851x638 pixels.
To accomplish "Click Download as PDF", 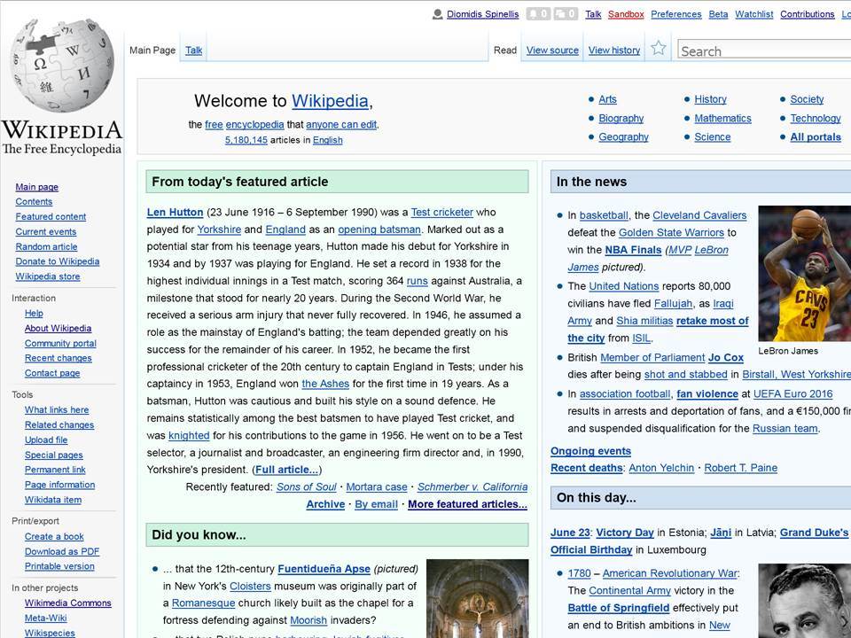I will (x=62, y=551).
